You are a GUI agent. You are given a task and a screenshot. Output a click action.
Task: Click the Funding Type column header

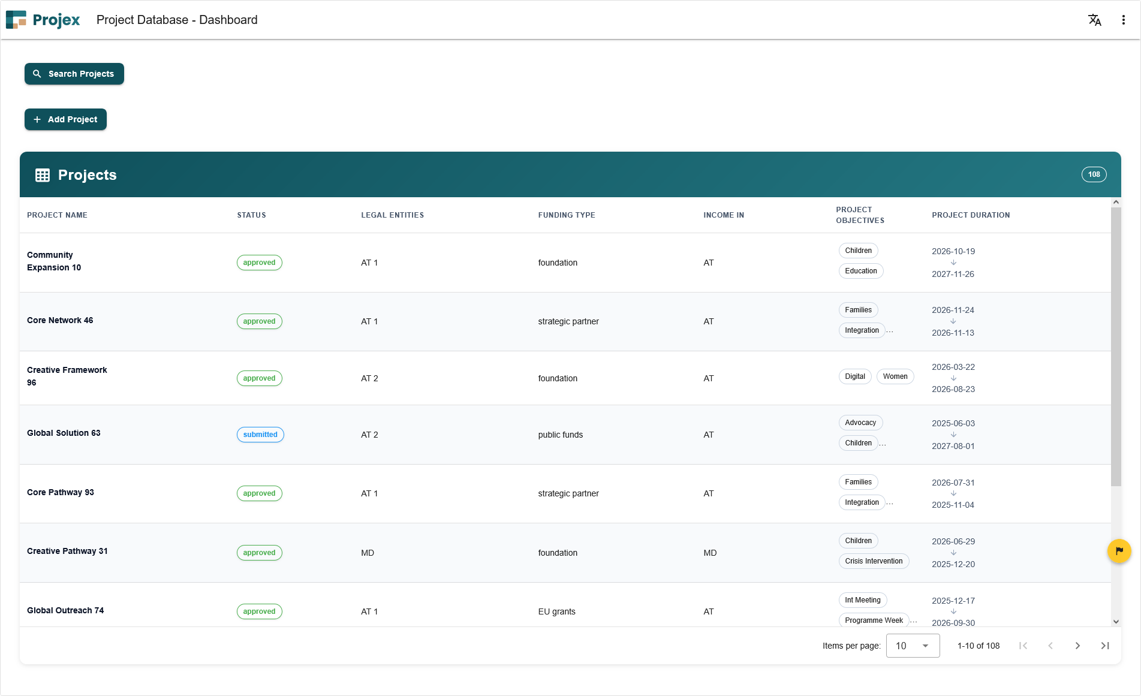566,215
